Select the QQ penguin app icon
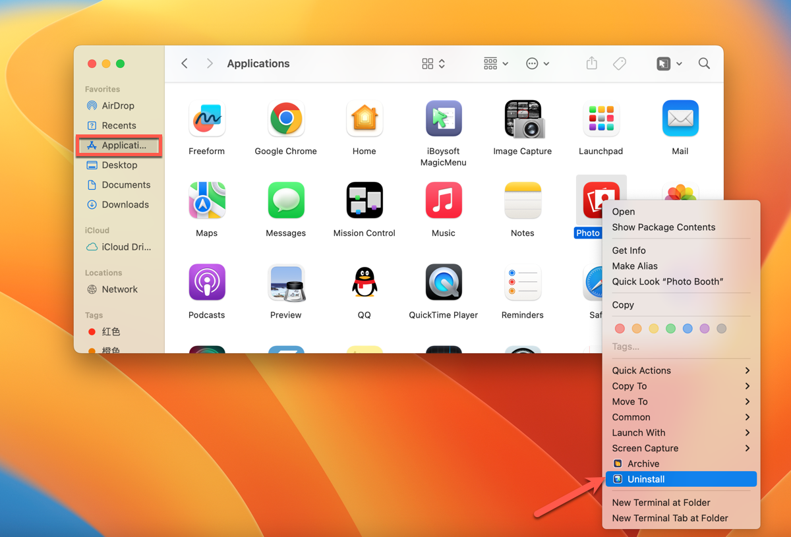The image size is (791, 537). tap(364, 282)
